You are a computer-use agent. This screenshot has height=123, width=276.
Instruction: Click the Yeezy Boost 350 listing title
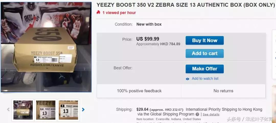pos(186,5)
